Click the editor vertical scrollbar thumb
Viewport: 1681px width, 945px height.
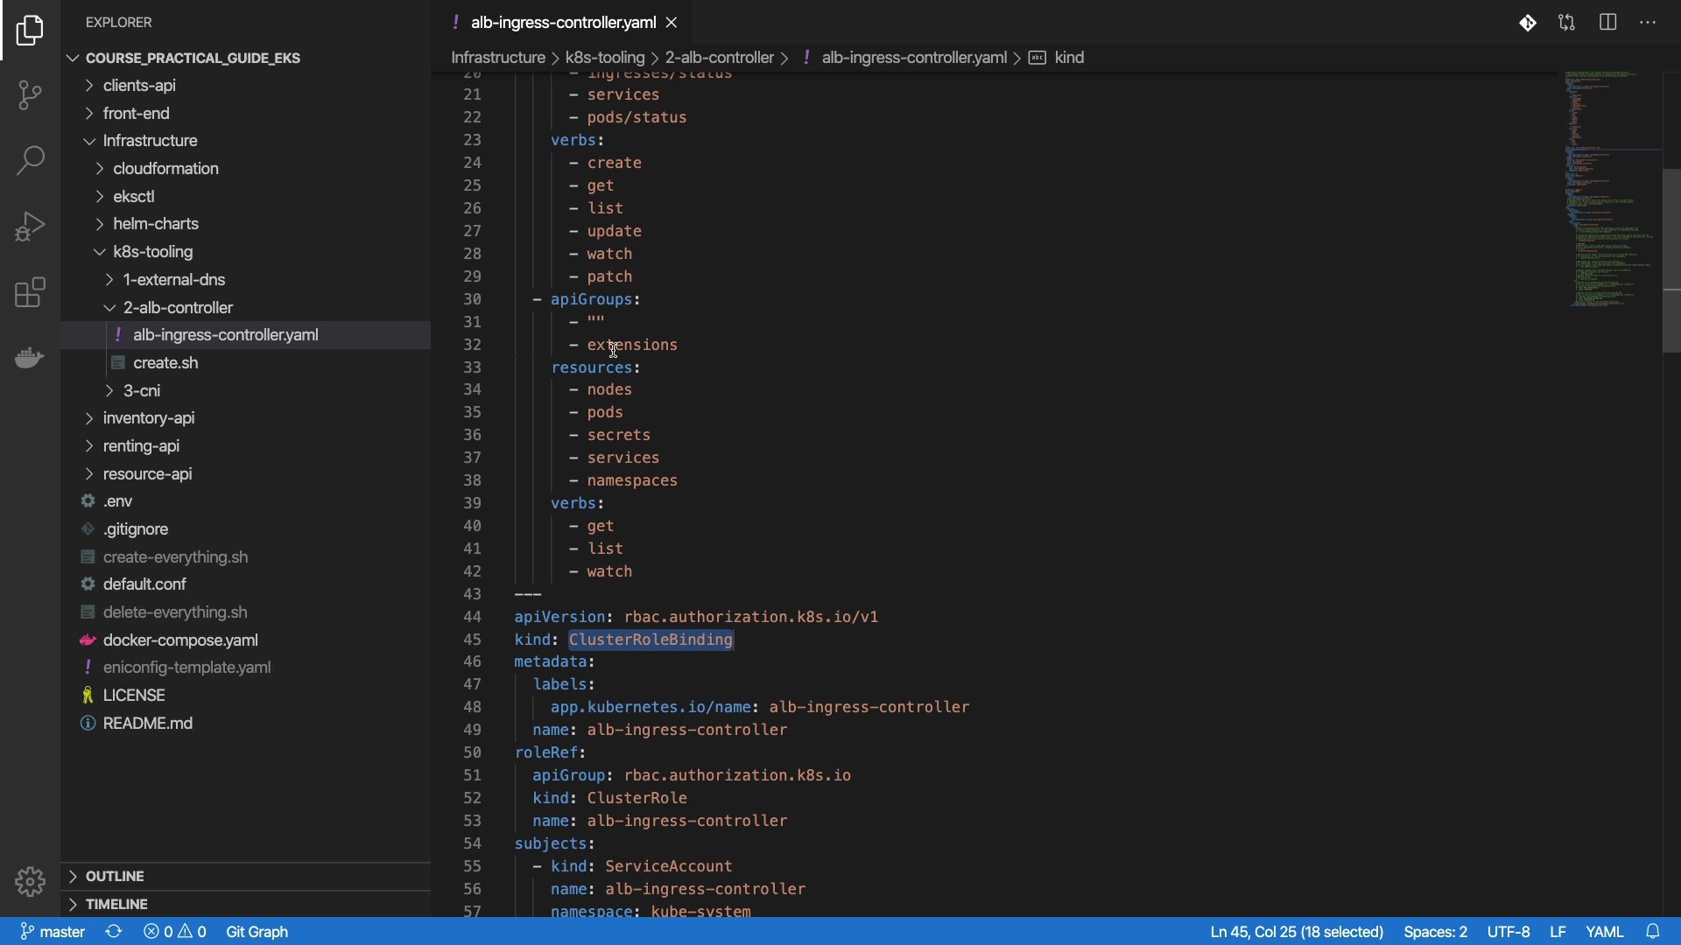(x=1670, y=260)
